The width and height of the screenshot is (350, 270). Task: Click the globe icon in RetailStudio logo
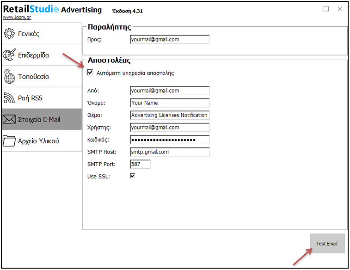point(56,10)
